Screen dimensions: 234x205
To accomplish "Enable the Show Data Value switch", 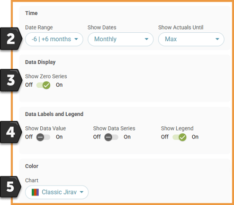I will coord(43,137).
